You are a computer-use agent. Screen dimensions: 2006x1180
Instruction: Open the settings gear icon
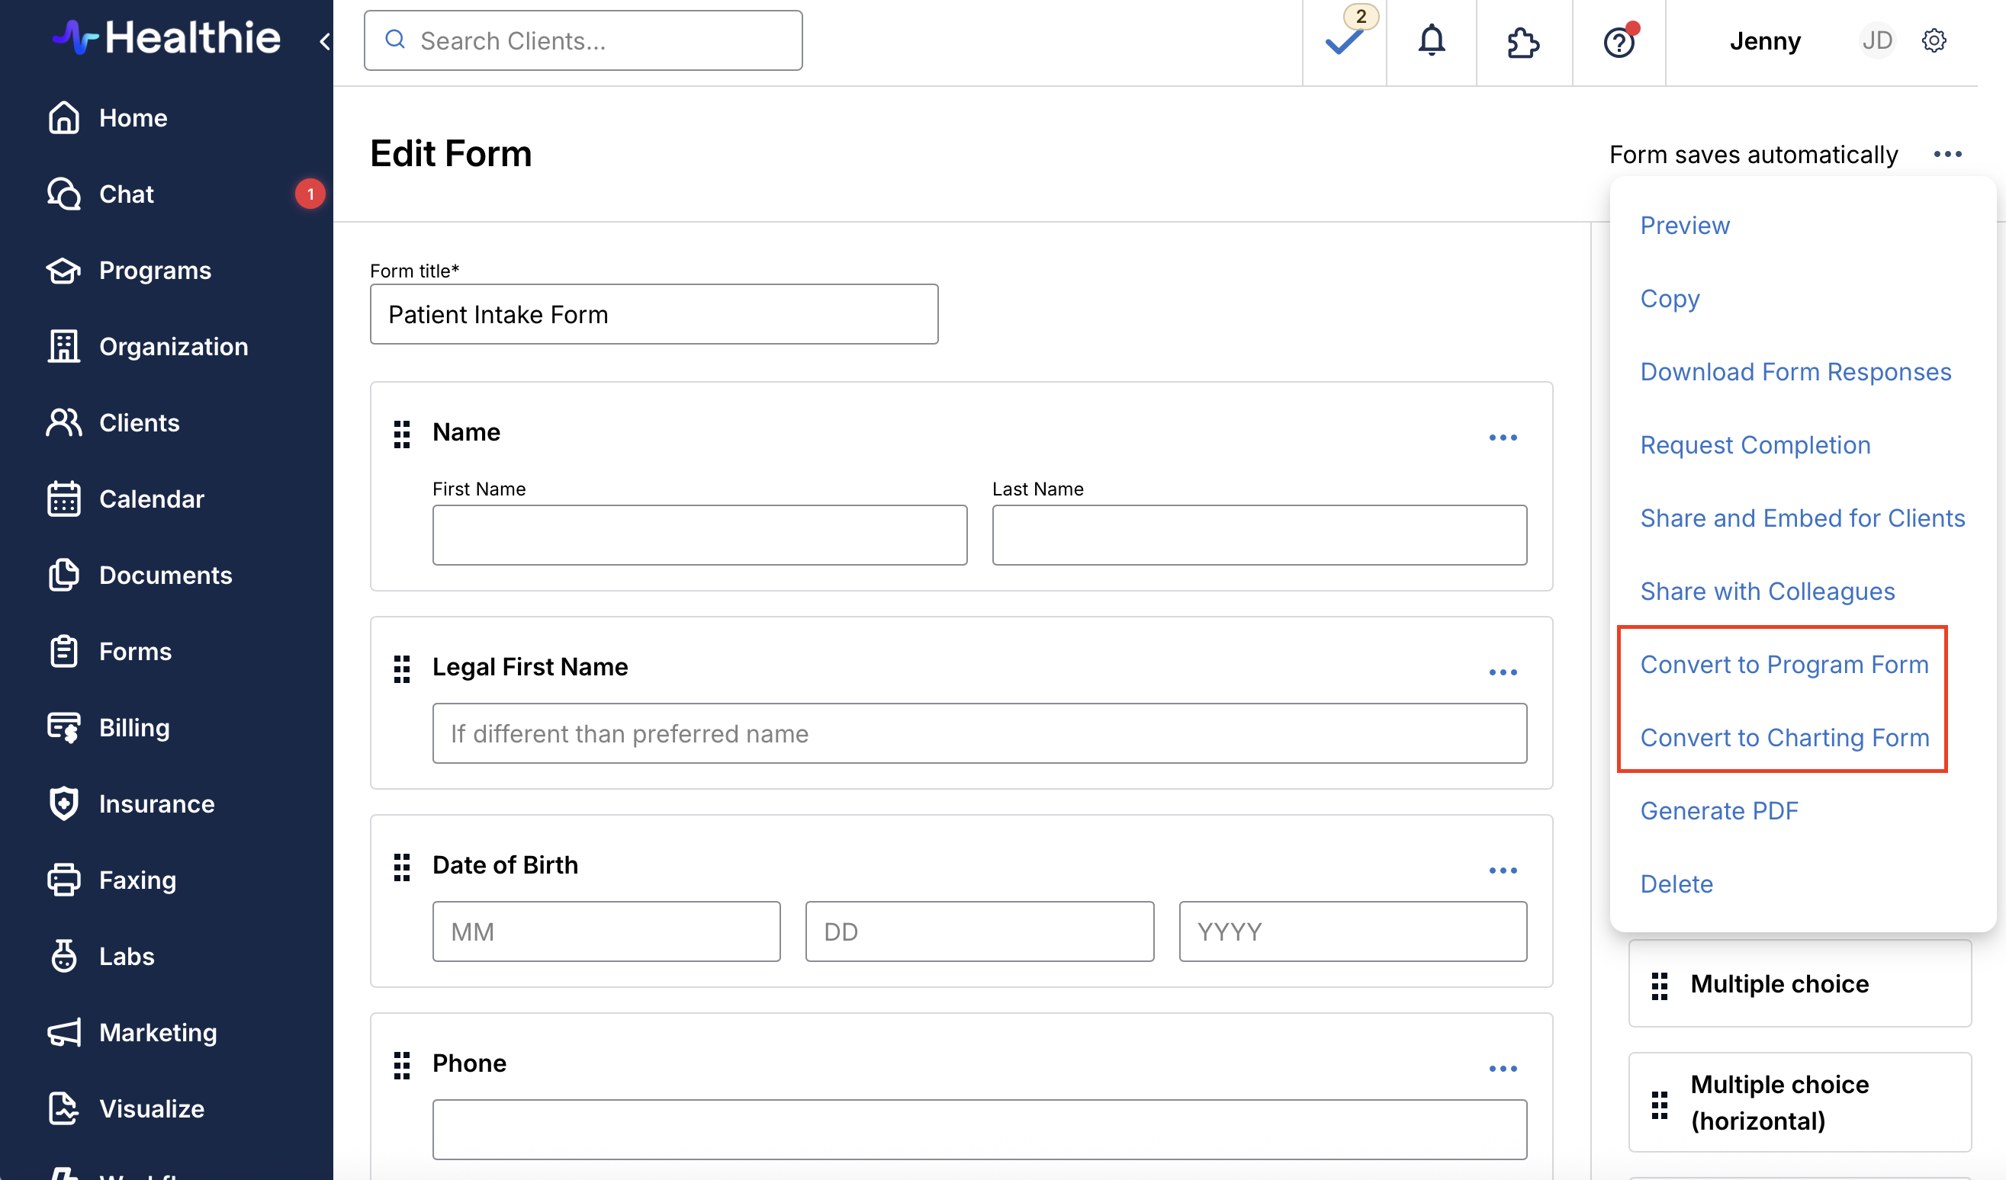coord(1934,40)
